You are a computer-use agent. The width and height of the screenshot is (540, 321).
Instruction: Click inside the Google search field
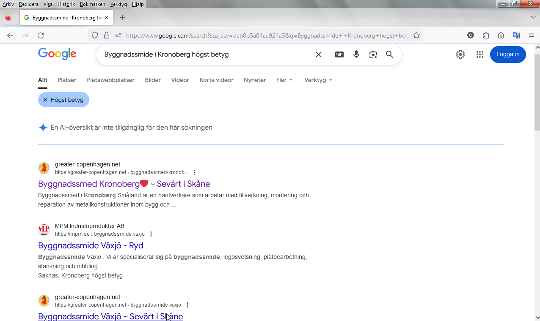coord(203,54)
